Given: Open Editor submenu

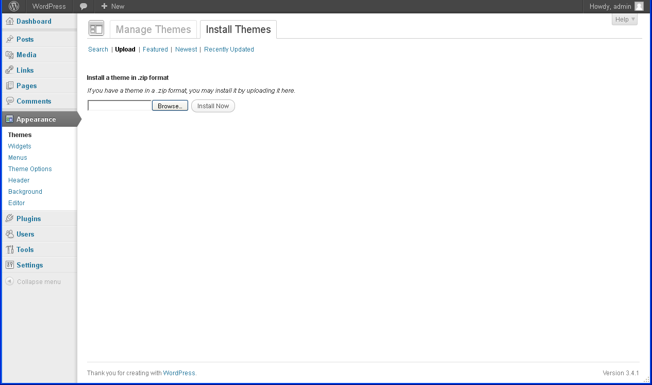Looking at the screenshot, I should click(16, 203).
